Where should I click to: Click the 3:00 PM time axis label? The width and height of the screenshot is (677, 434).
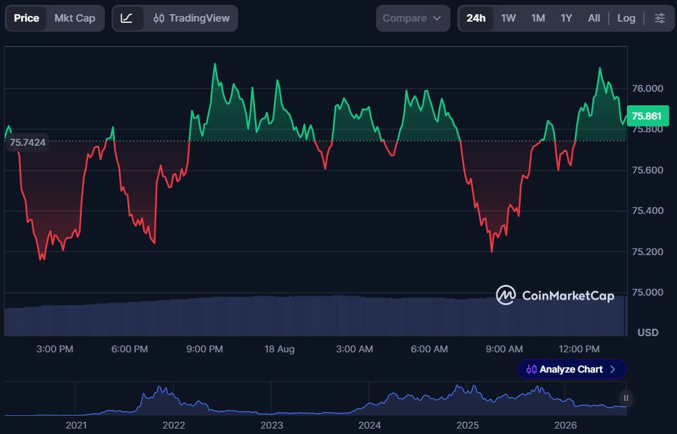pyautogui.click(x=55, y=349)
